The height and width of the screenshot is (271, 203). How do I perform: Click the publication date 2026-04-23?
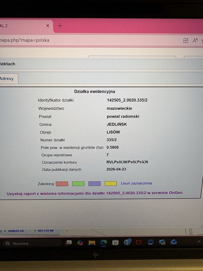tap(116, 169)
